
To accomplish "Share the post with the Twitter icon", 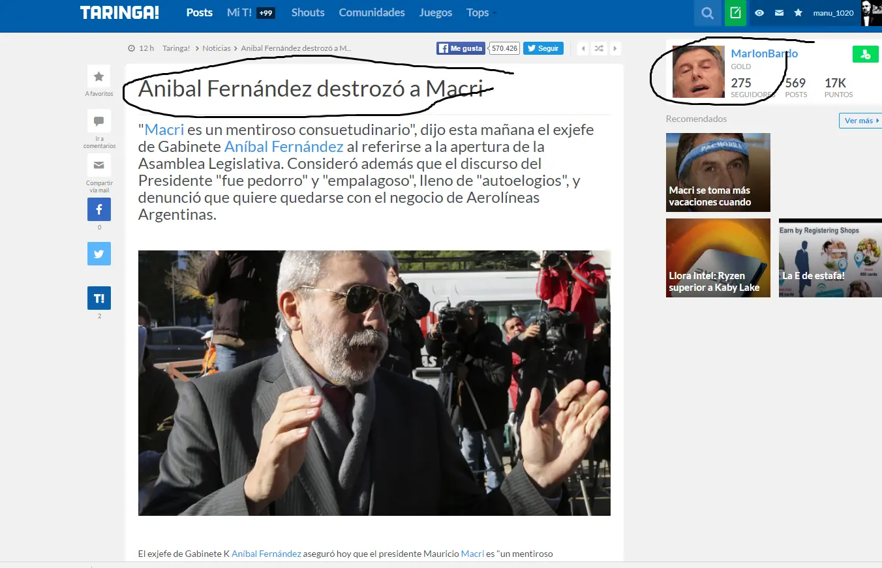I will (x=99, y=254).
